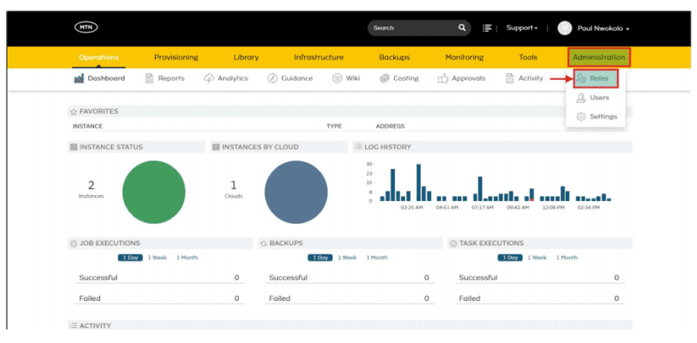Select Roles from Administration menu
Viewport: 697px width, 343px height.
[x=596, y=78]
